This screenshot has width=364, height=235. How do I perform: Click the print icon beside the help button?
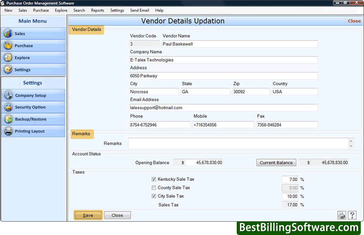[341, 215]
